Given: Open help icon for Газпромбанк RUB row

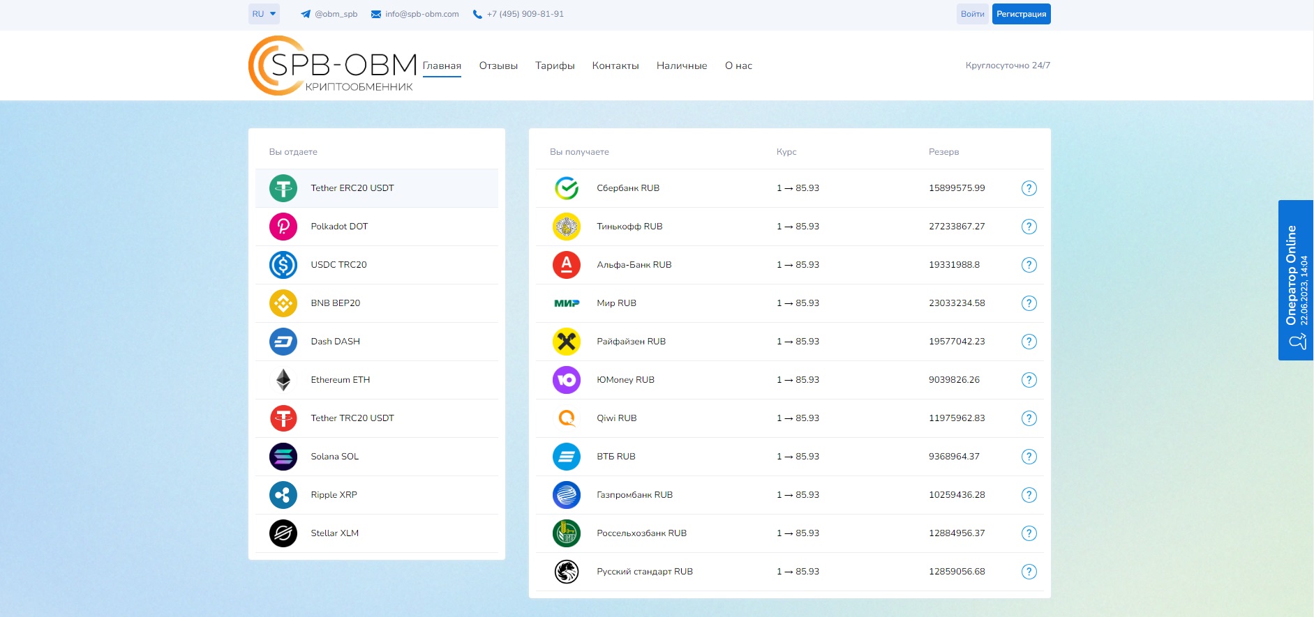Looking at the screenshot, I should coord(1029,495).
